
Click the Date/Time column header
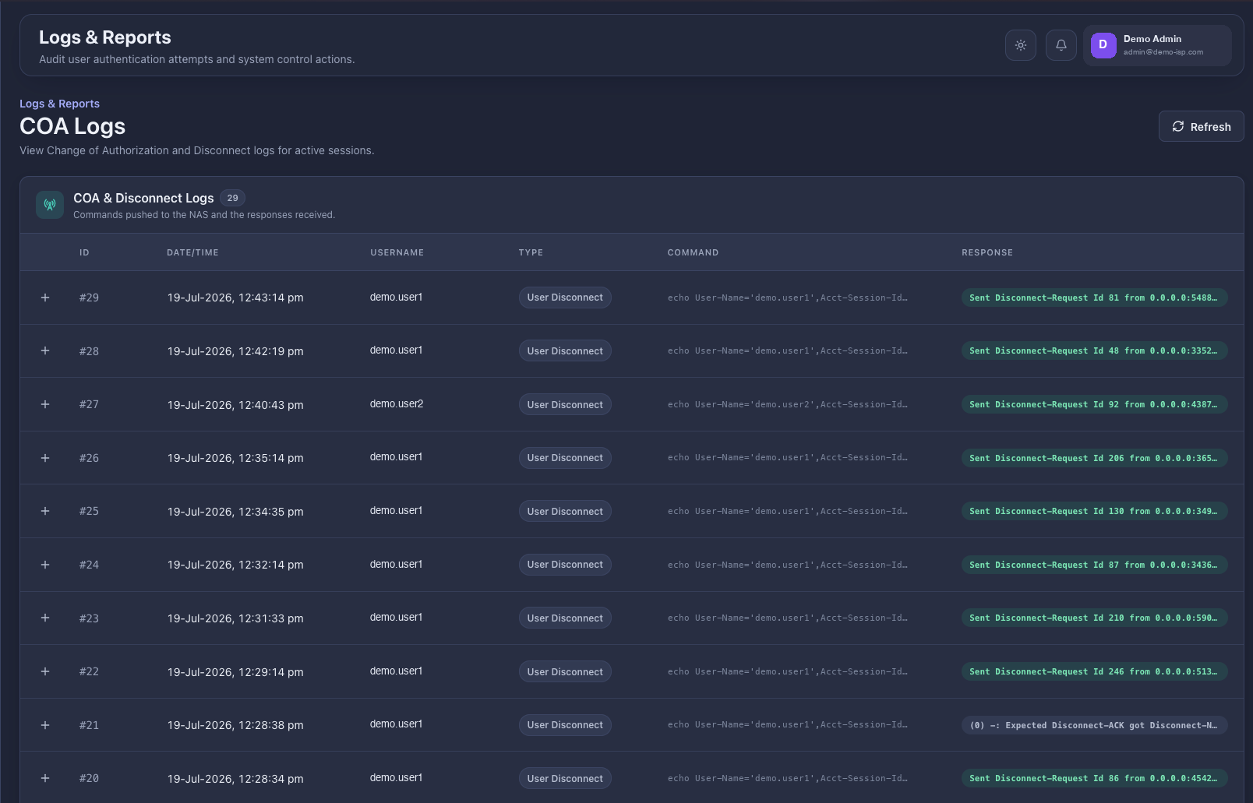(192, 252)
